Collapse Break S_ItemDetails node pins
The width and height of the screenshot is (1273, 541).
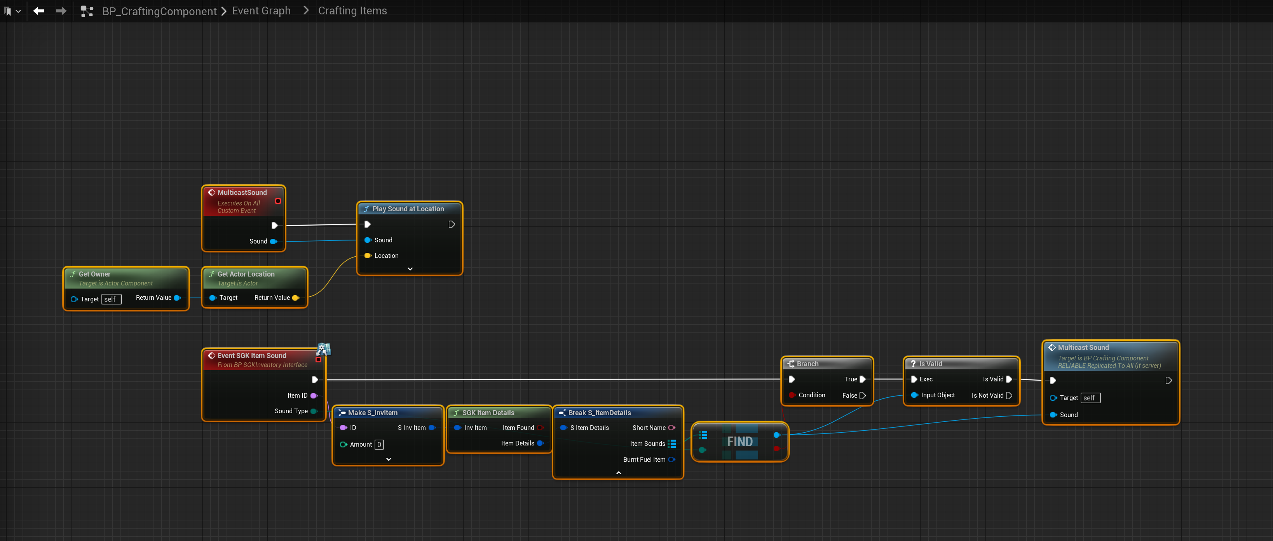click(618, 473)
